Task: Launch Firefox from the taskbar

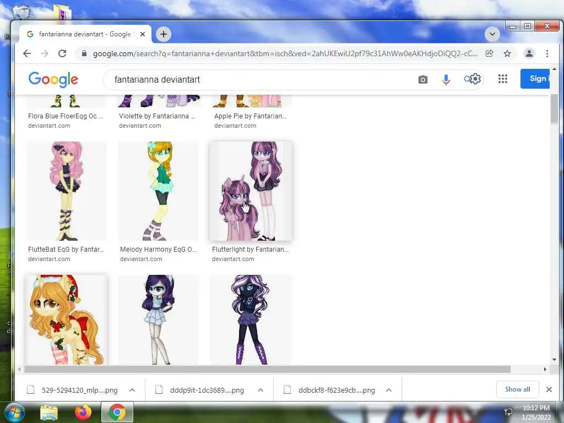Action: tap(83, 412)
